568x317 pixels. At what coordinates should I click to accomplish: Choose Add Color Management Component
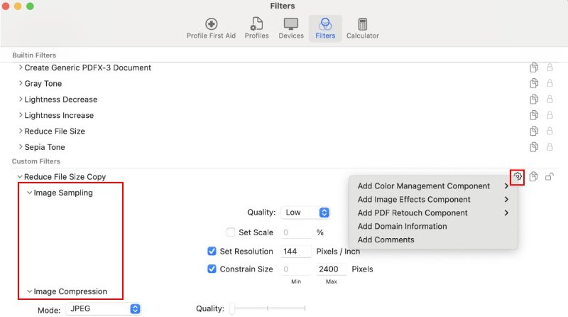[432, 186]
